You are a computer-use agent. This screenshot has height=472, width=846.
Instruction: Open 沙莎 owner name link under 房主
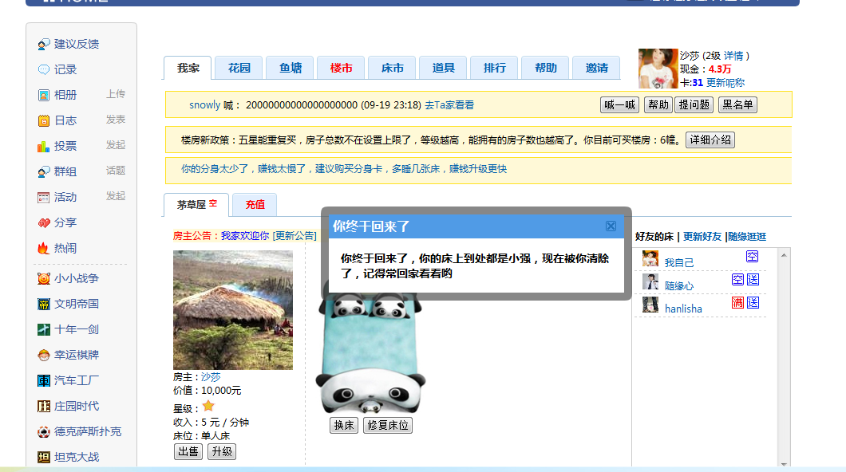(211, 377)
